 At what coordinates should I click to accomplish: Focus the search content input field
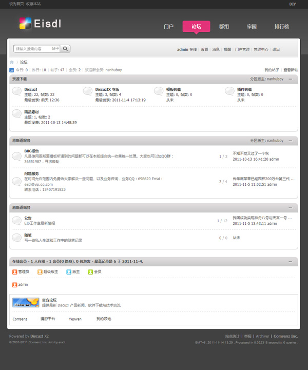32,49
